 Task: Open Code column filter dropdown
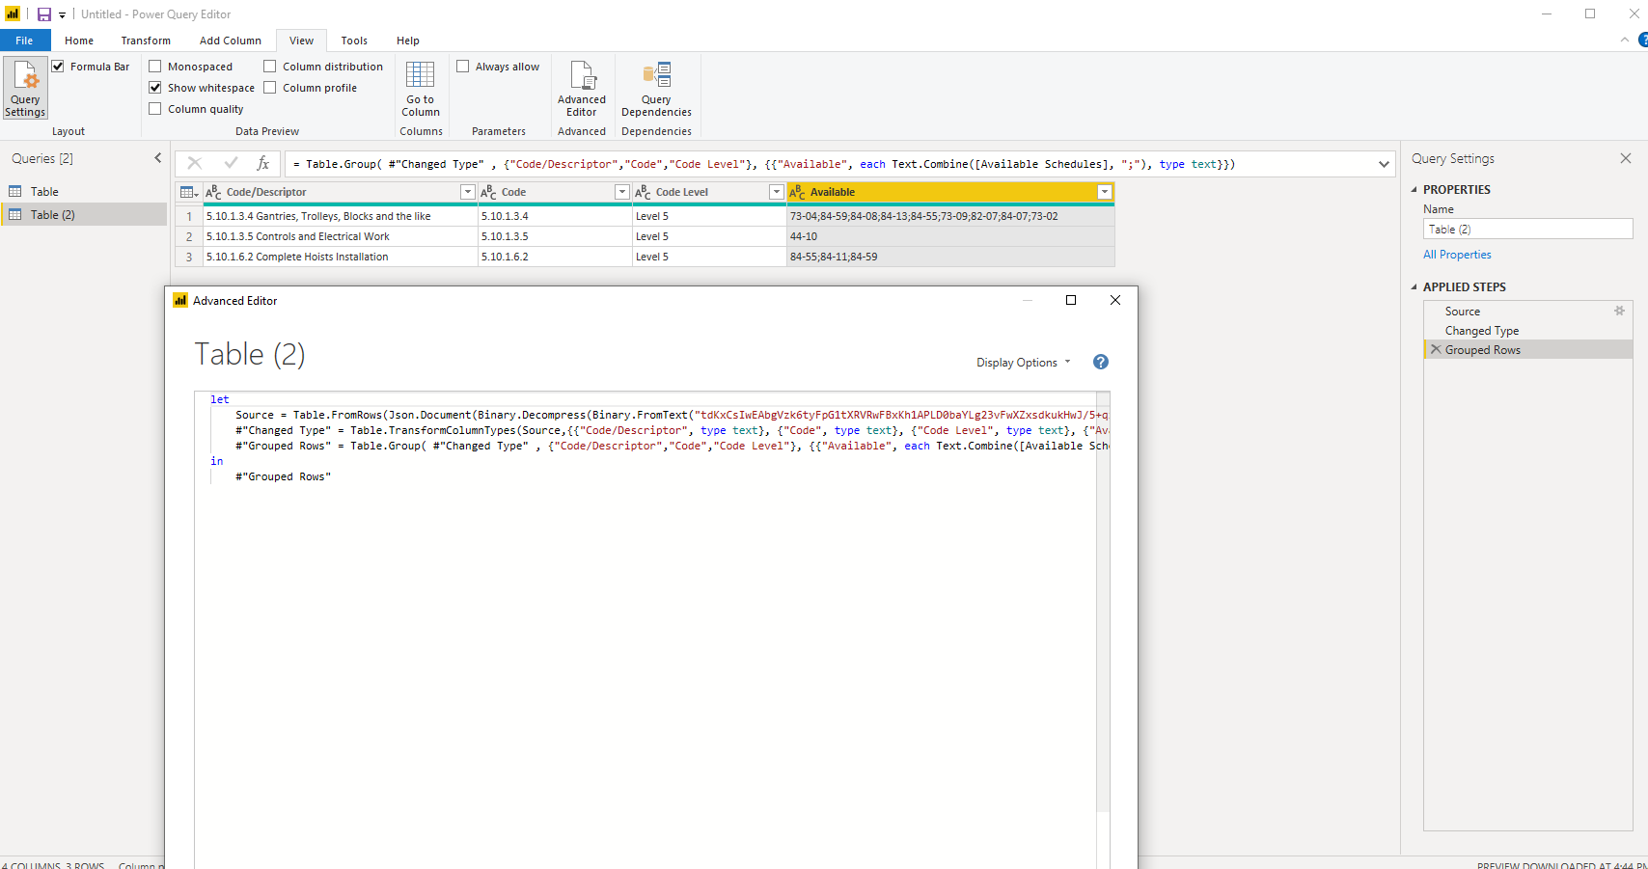coord(622,192)
